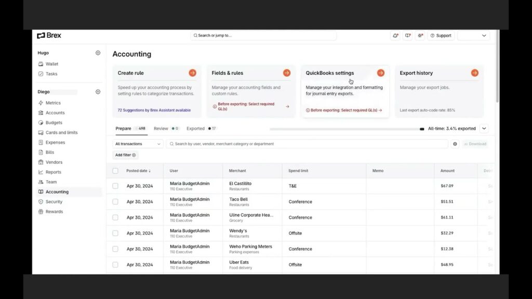Open Tasks in sidebar
This screenshot has width=532, height=299.
(x=51, y=74)
